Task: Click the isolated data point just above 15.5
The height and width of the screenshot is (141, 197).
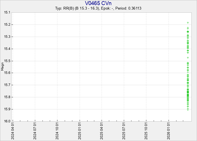Action: pyautogui.click(x=188, y=58)
